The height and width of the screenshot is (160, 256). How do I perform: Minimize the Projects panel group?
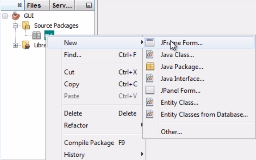click(89, 5)
